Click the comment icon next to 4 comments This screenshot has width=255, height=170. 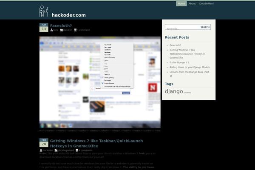point(77,150)
